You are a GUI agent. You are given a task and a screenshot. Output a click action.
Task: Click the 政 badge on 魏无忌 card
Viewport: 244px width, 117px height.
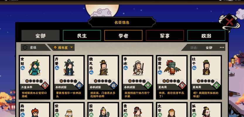click(x=114, y=85)
